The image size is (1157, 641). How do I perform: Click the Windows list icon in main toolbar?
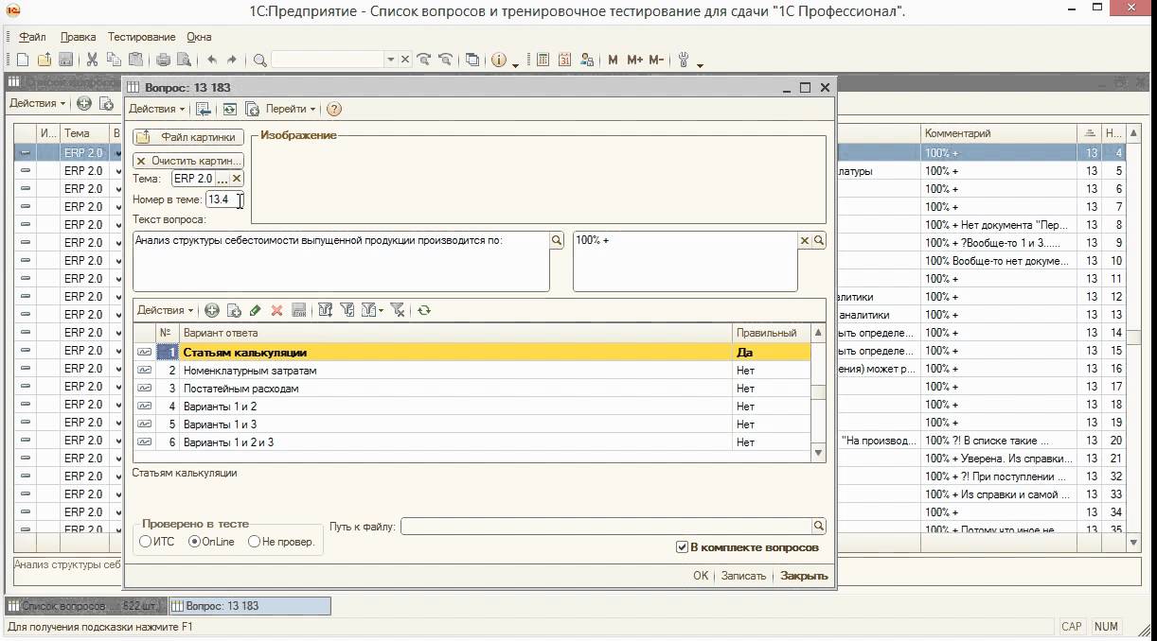pos(472,60)
